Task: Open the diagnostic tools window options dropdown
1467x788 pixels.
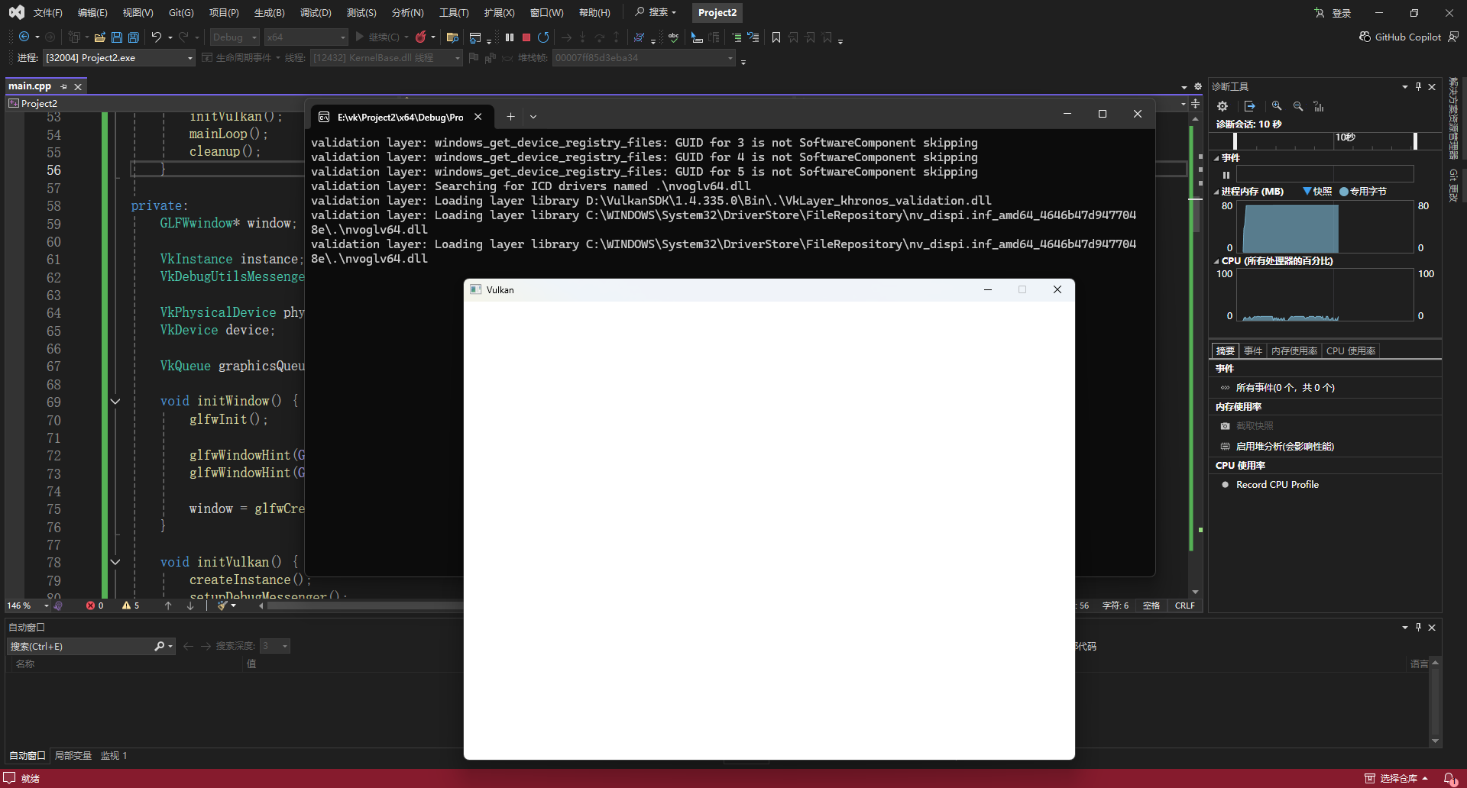Action: (x=1404, y=86)
